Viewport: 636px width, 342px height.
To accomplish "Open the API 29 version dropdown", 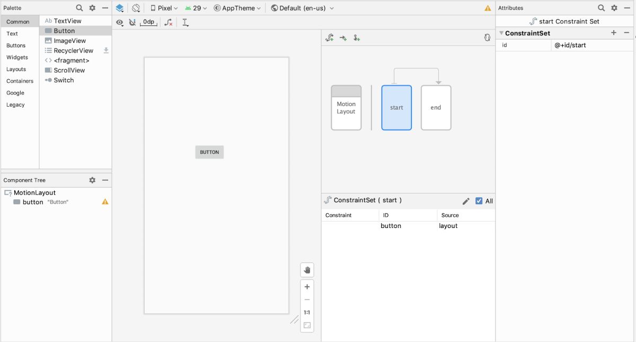I will tap(196, 8).
